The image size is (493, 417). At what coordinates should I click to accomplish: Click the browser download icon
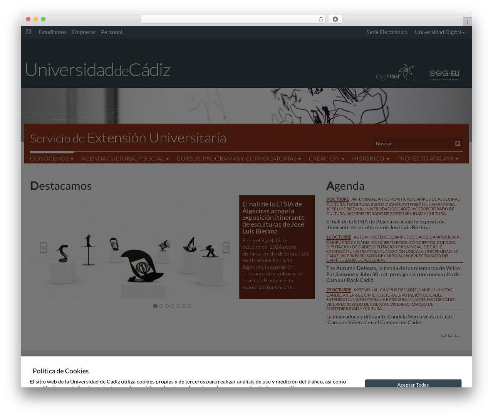[335, 19]
